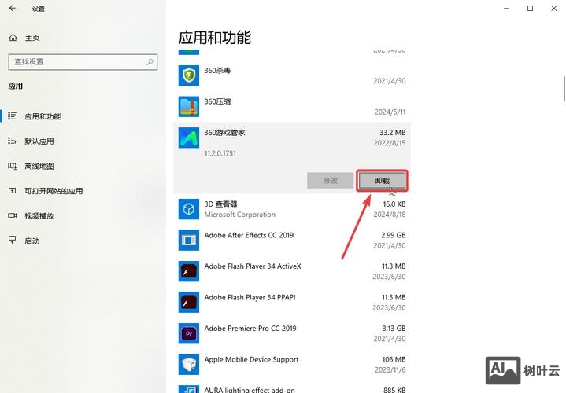Click the 3.13 GB size value

pyautogui.click(x=394, y=328)
